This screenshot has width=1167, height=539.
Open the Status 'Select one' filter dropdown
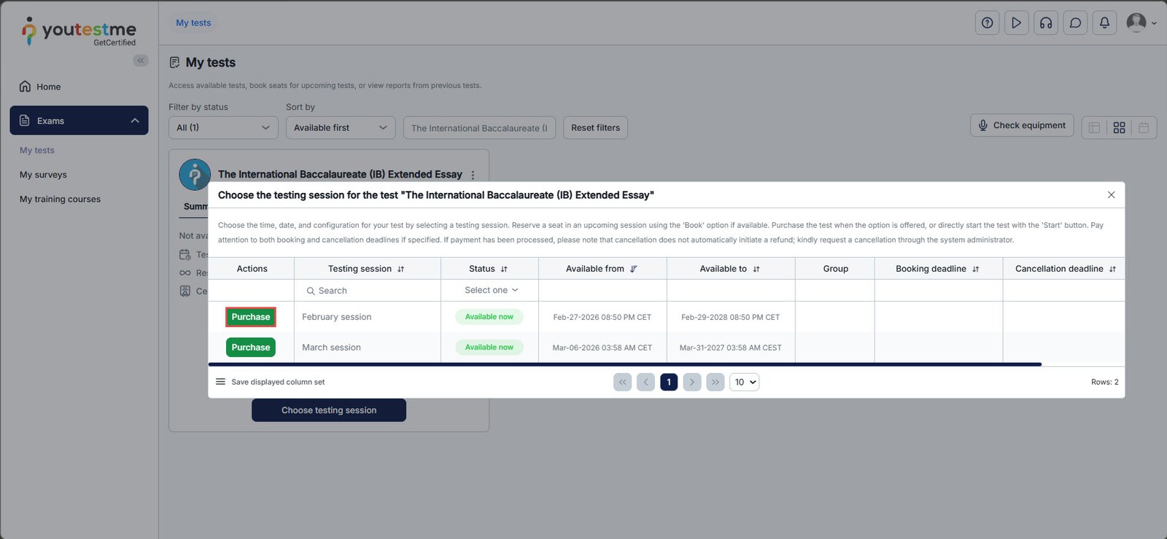(x=490, y=290)
